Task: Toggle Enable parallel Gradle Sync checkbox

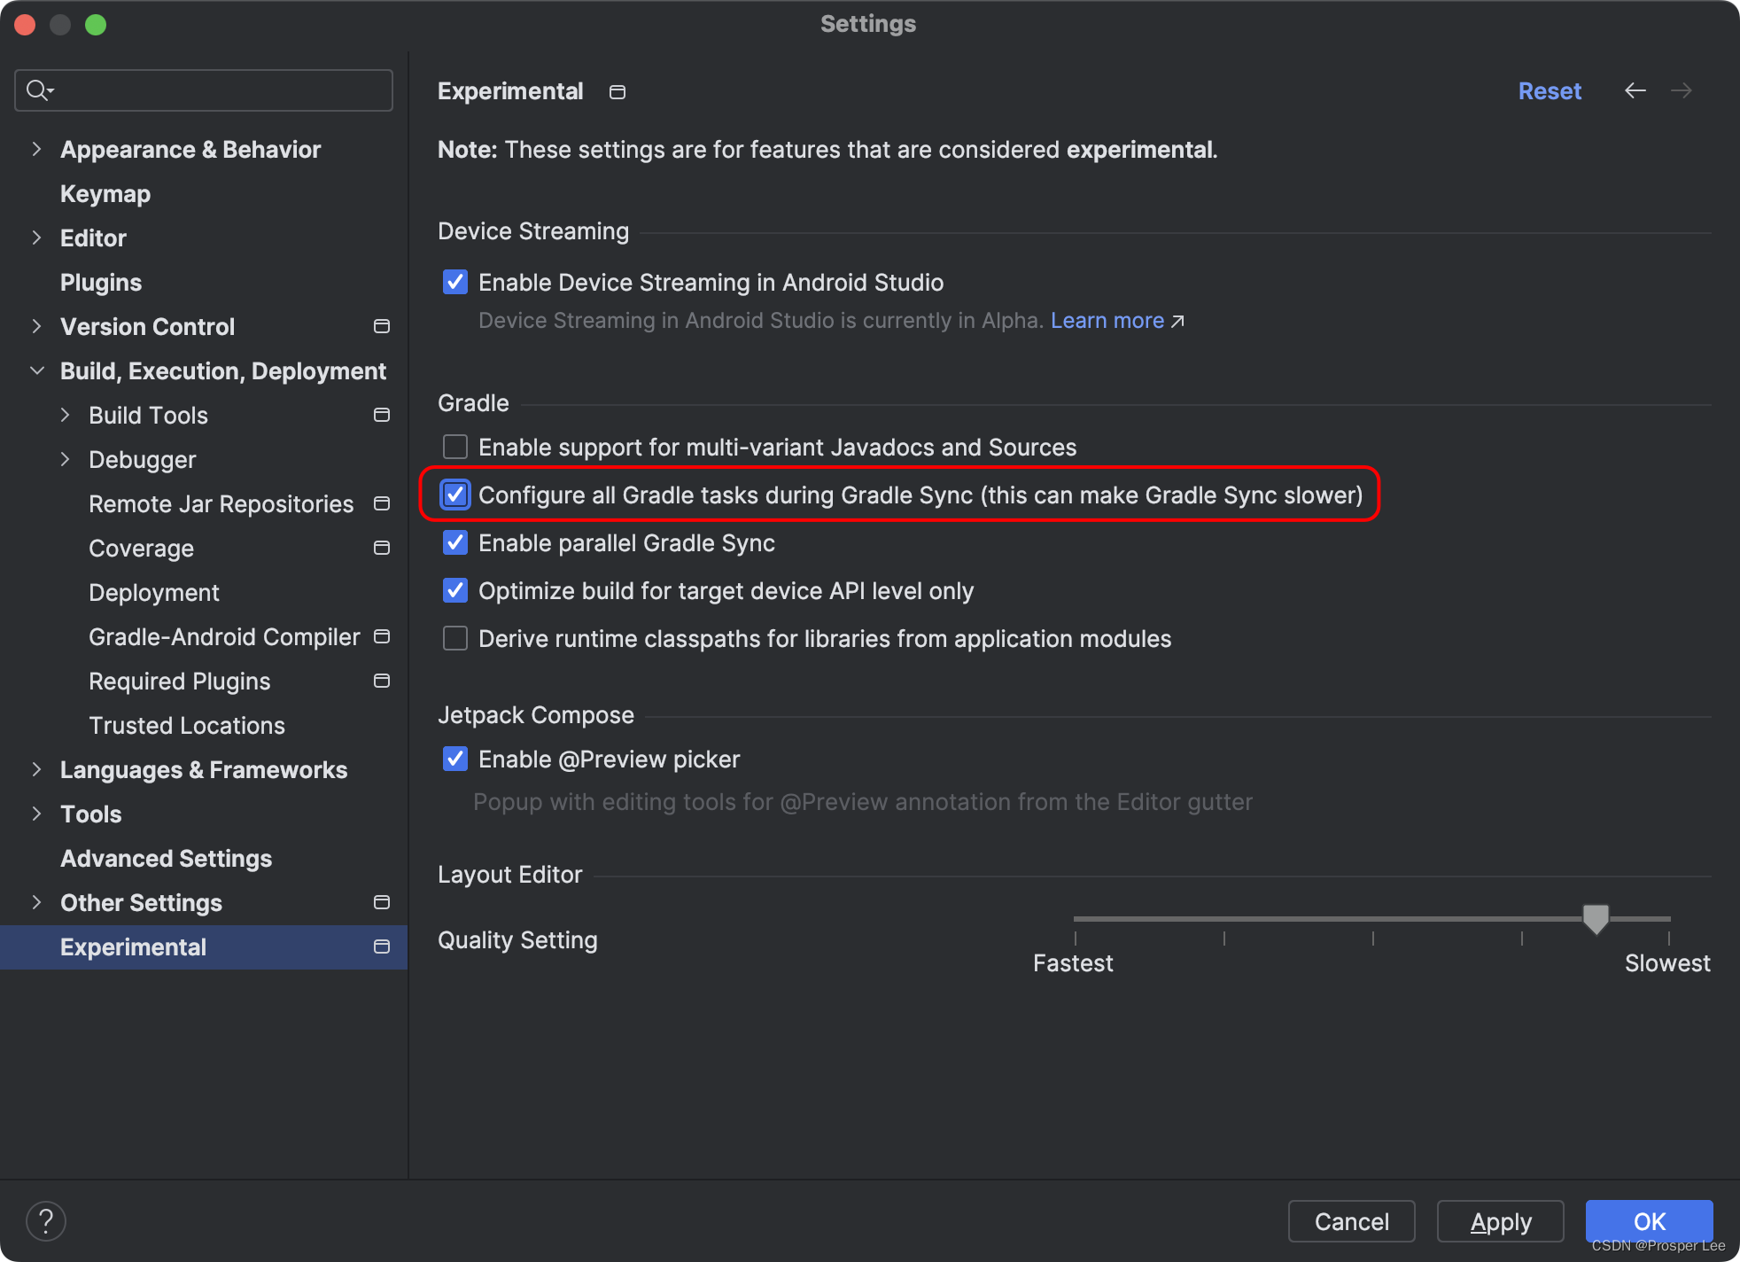Action: 455,543
